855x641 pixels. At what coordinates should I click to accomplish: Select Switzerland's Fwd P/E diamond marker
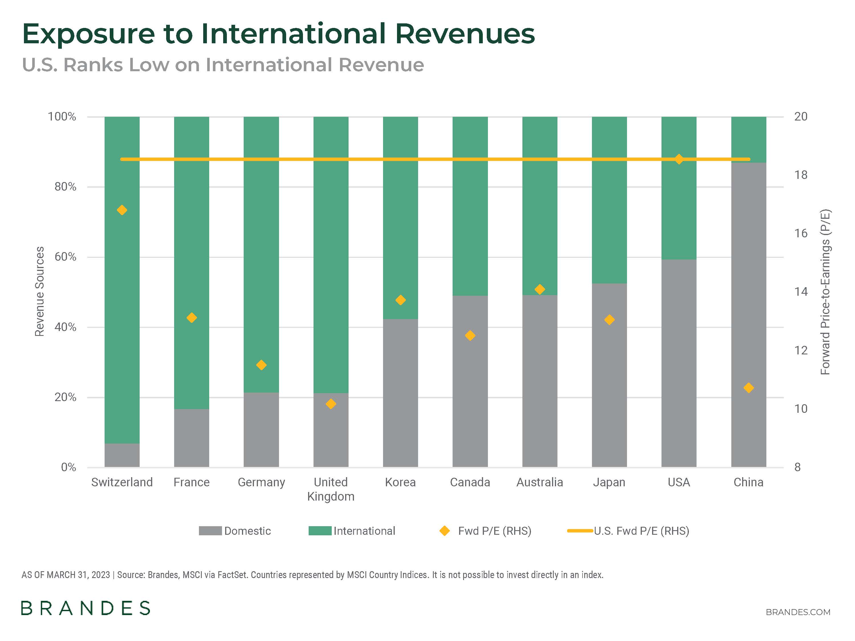click(122, 210)
